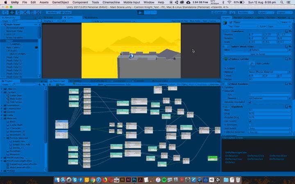The image size is (295, 184).
Task: Select the Rotate tool in Unity toolbar
Action: (x=18, y=12)
